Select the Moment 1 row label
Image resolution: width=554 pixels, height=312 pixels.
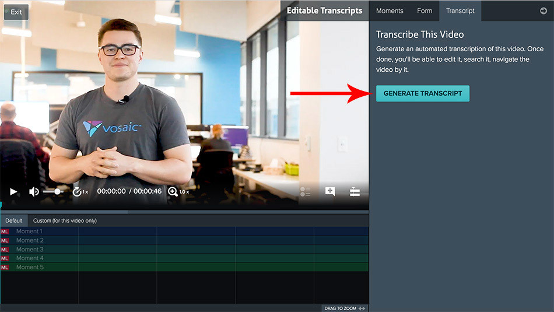tap(29, 232)
